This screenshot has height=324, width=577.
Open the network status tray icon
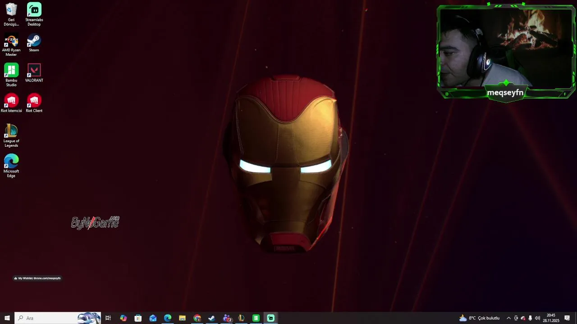(523, 318)
